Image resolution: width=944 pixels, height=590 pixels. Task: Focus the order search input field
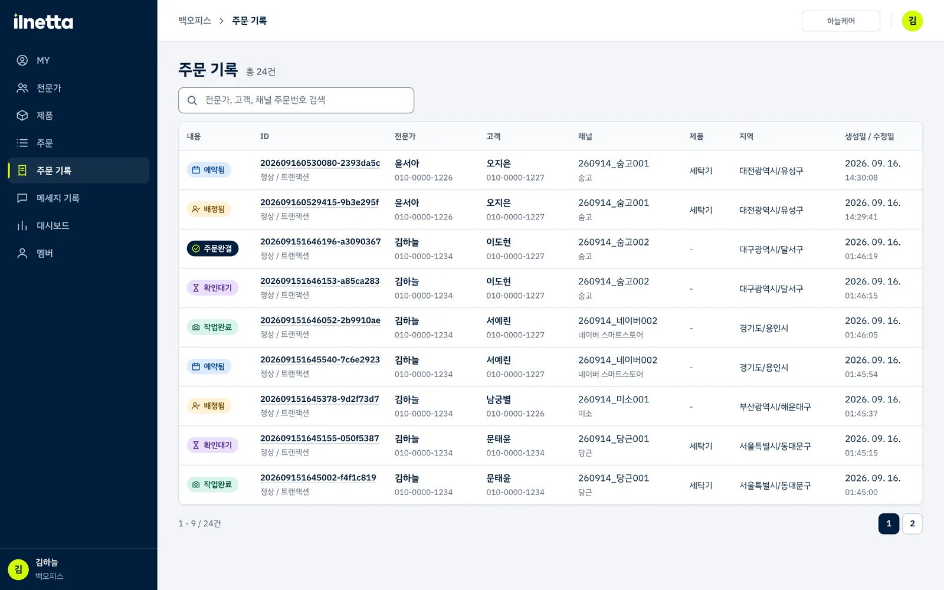click(x=296, y=100)
